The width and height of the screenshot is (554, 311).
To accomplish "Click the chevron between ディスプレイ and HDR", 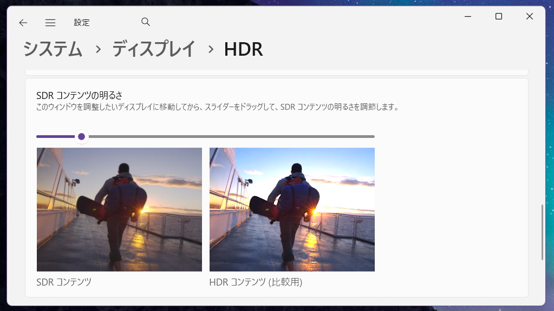I will (211, 49).
